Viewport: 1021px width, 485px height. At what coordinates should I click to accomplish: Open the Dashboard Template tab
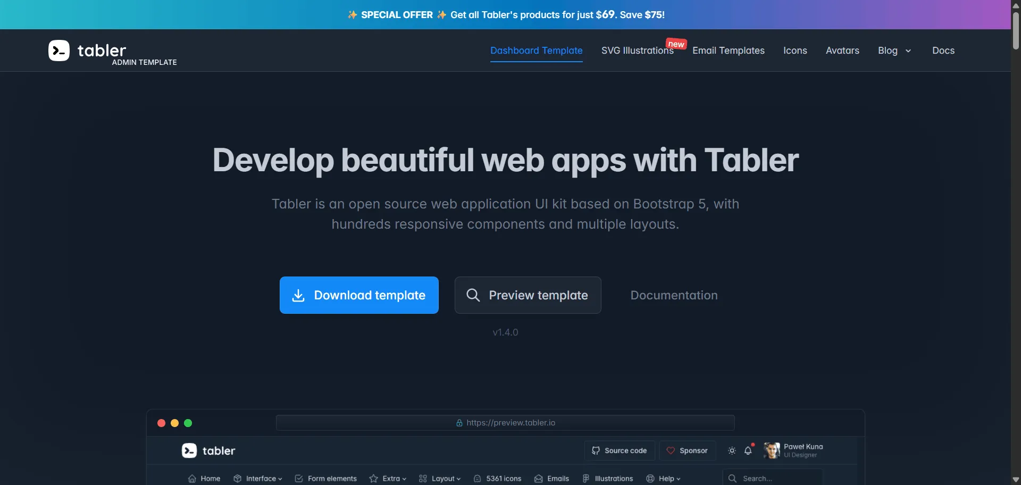536,51
